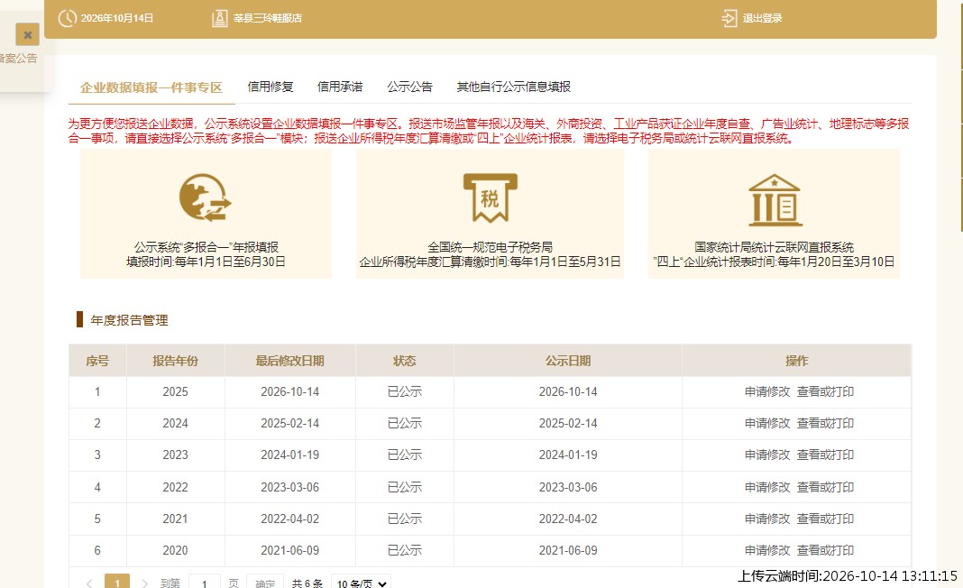
Task: Click 申请修改 for report year 2020
Action: [x=767, y=550]
